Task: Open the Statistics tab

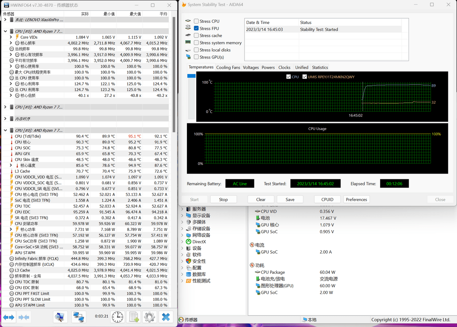Action: point(320,67)
